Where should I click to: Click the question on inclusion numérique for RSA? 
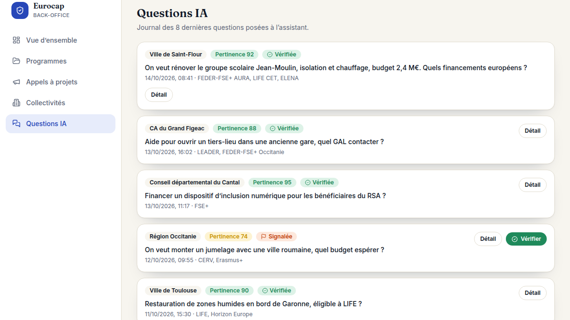pyautogui.click(x=265, y=196)
